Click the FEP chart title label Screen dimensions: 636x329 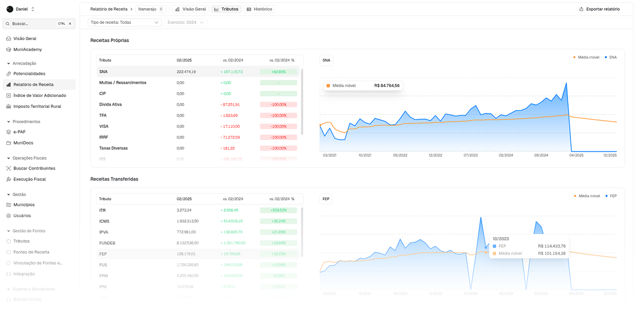[326, 199]
